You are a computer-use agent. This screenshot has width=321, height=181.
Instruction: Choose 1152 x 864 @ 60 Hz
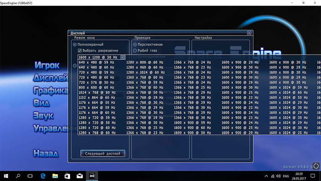click(x=97, y=97)
